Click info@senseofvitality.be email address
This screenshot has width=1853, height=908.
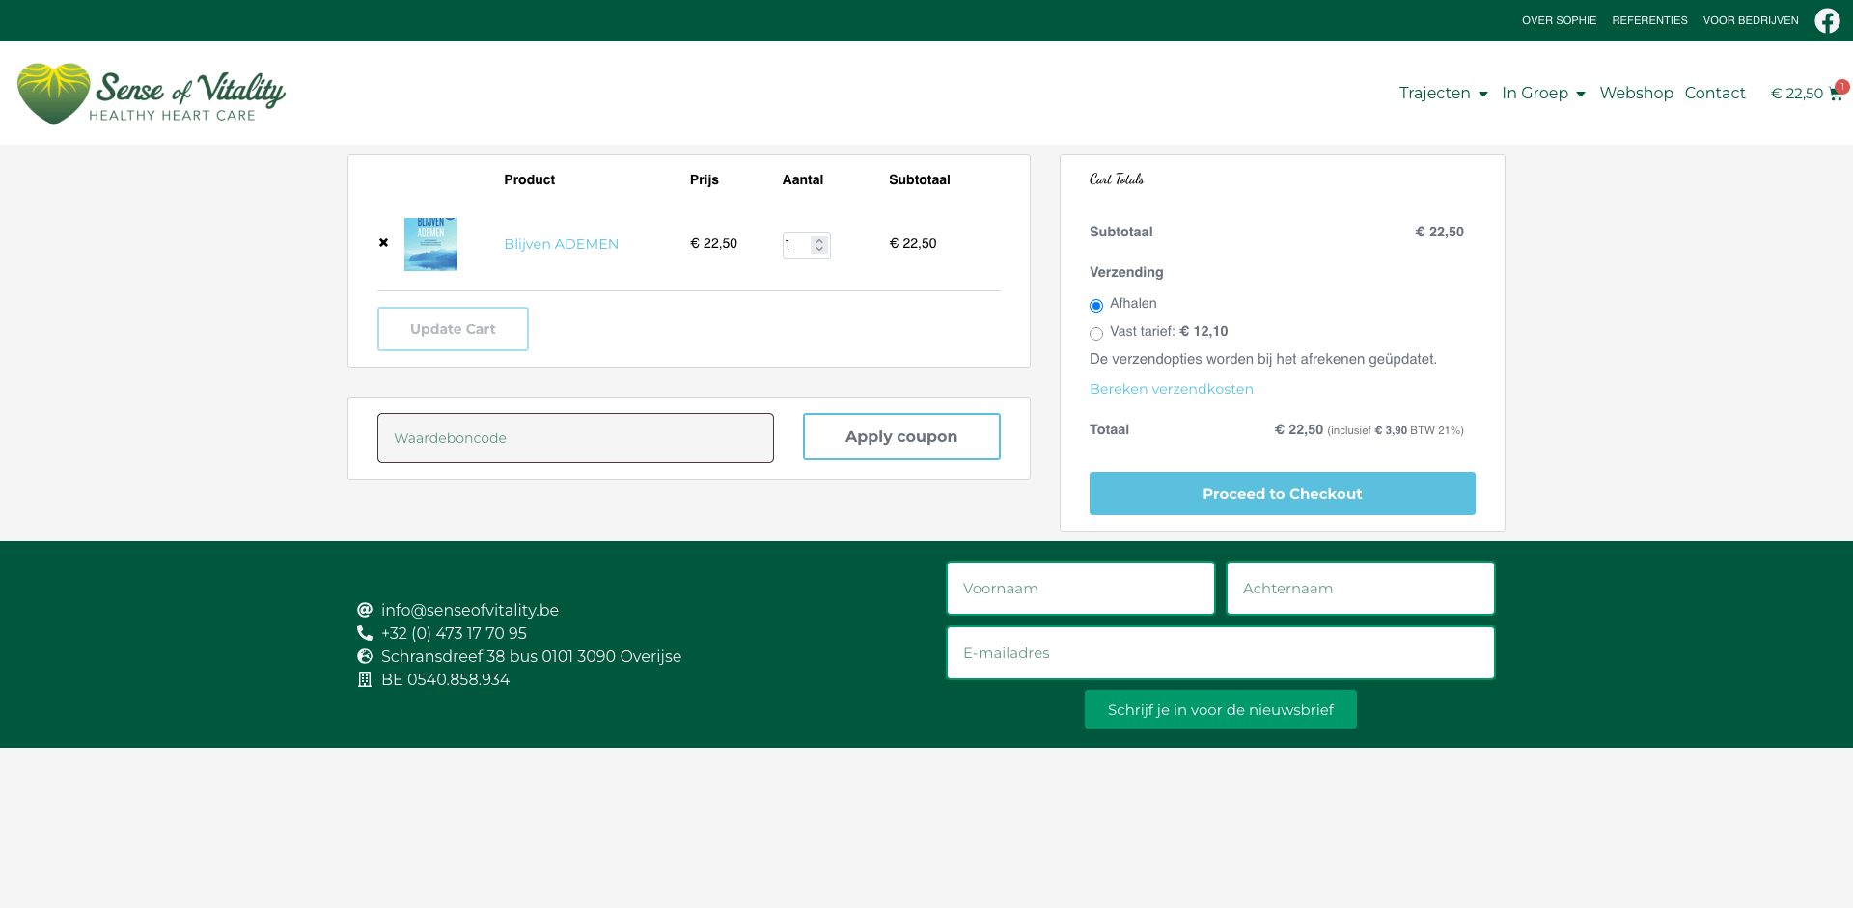(469, 610)
